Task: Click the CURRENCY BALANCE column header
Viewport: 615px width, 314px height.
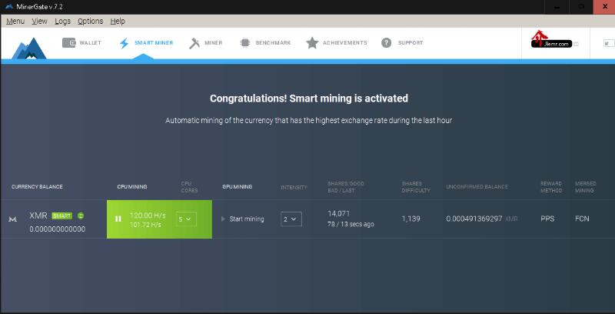Action: click(37, 187)
